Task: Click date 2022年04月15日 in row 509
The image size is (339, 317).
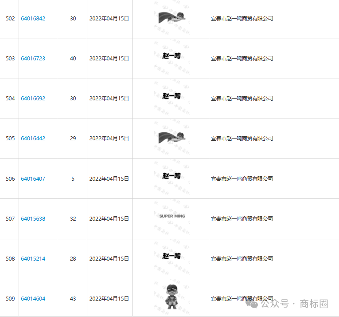Action: 109,299
